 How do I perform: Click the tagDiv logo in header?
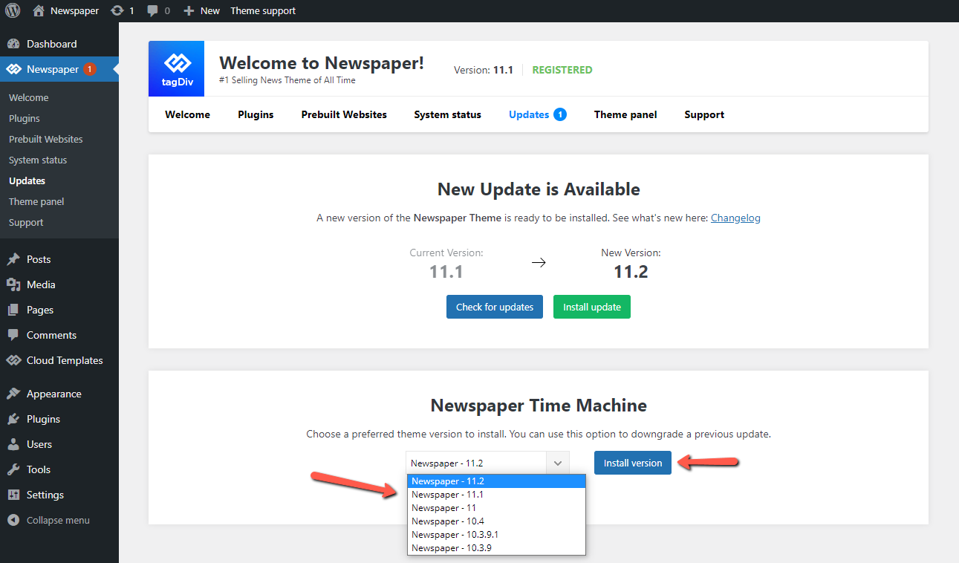pyautogui.click(x=177, y=68)
